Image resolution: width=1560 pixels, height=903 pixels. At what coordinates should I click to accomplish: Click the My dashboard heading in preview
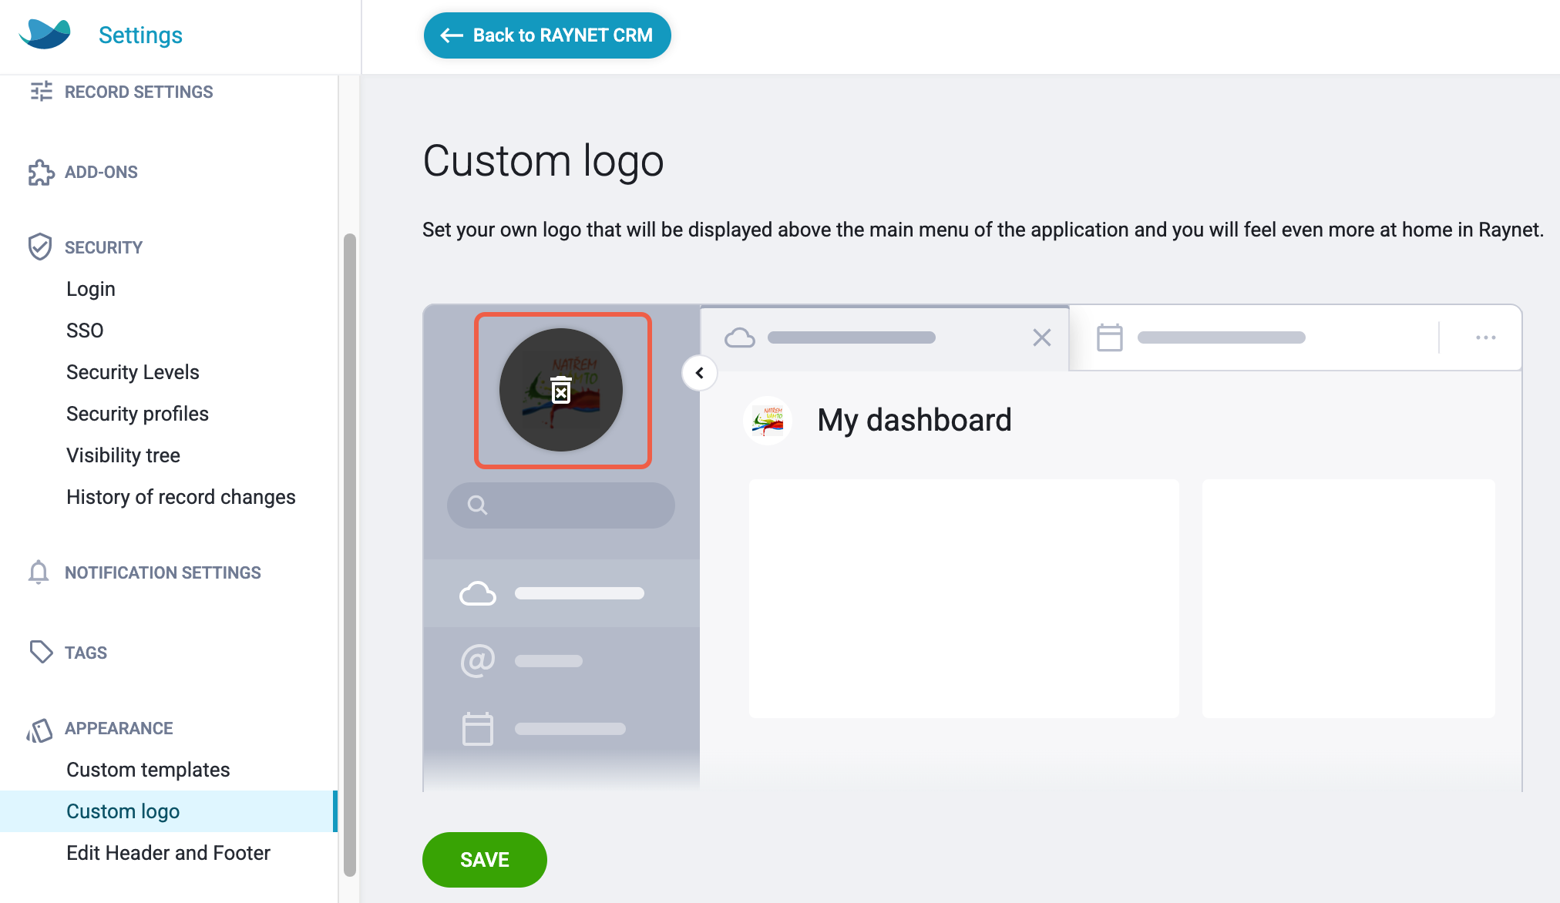(x=914, y=420)
